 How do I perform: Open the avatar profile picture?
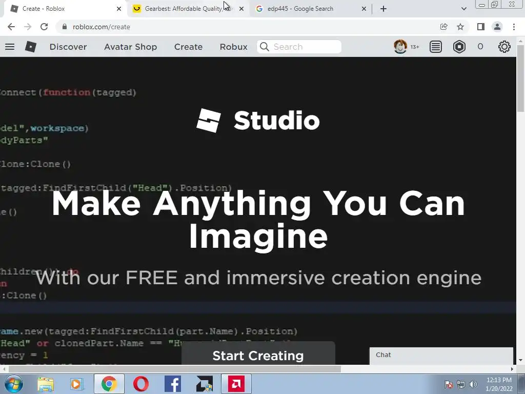pyautogui.click(x=400, y=47)
